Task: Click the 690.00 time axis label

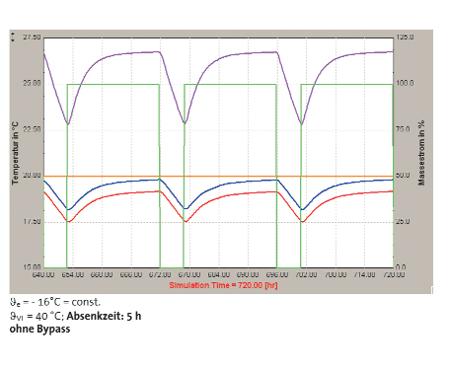Action: tap(248, 274)
